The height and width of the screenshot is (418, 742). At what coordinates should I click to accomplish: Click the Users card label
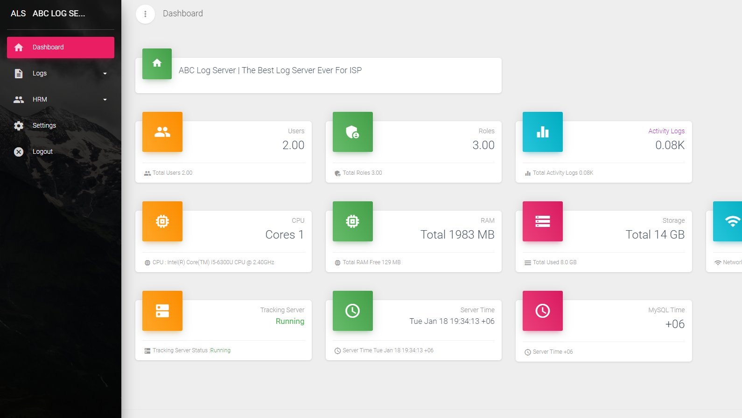pyautogui.click(x=296, y=131)
